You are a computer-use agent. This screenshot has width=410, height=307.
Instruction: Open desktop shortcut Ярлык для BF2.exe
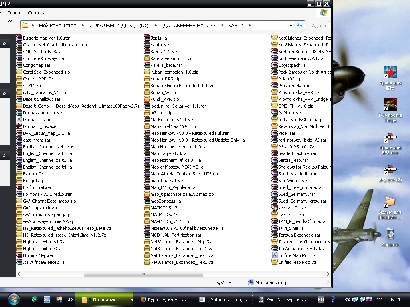tap(390, 143)
